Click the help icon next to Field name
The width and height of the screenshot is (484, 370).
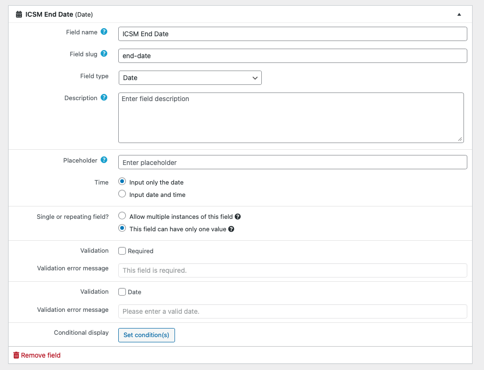[104, 32]
